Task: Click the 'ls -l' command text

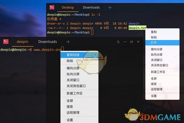Action: coord(96,14)
